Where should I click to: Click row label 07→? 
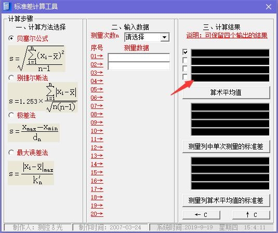[97, 106]
